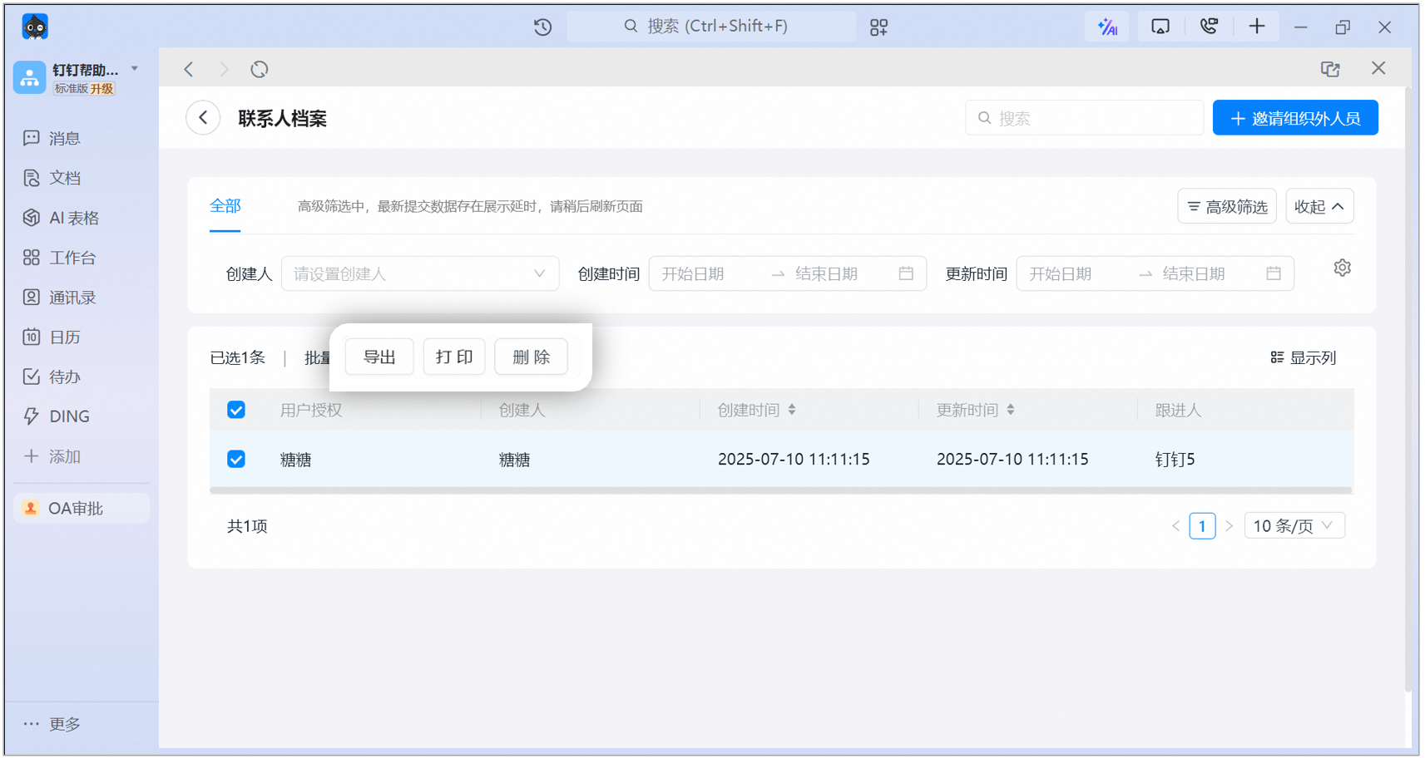Click 更多 at sidebar bottom
Viewport: 1425px width, 758px height.
click(52, 724)
